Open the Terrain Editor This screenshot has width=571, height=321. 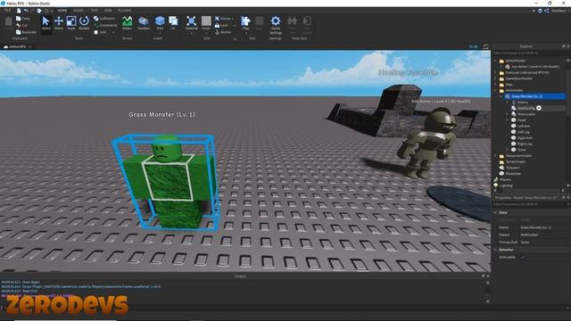pyautogui.click(x=127, y=23)
